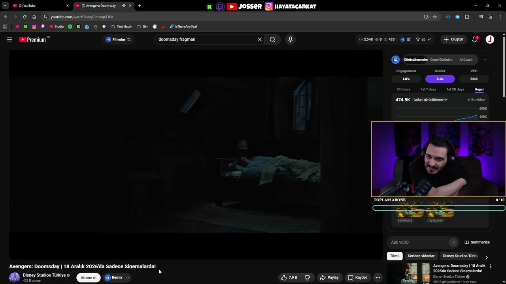
Task: Open the Disney Studios Türkiye channel avatar
Action: (x=15, y=277)
